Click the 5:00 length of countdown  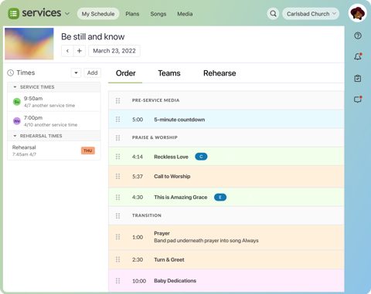138,120
